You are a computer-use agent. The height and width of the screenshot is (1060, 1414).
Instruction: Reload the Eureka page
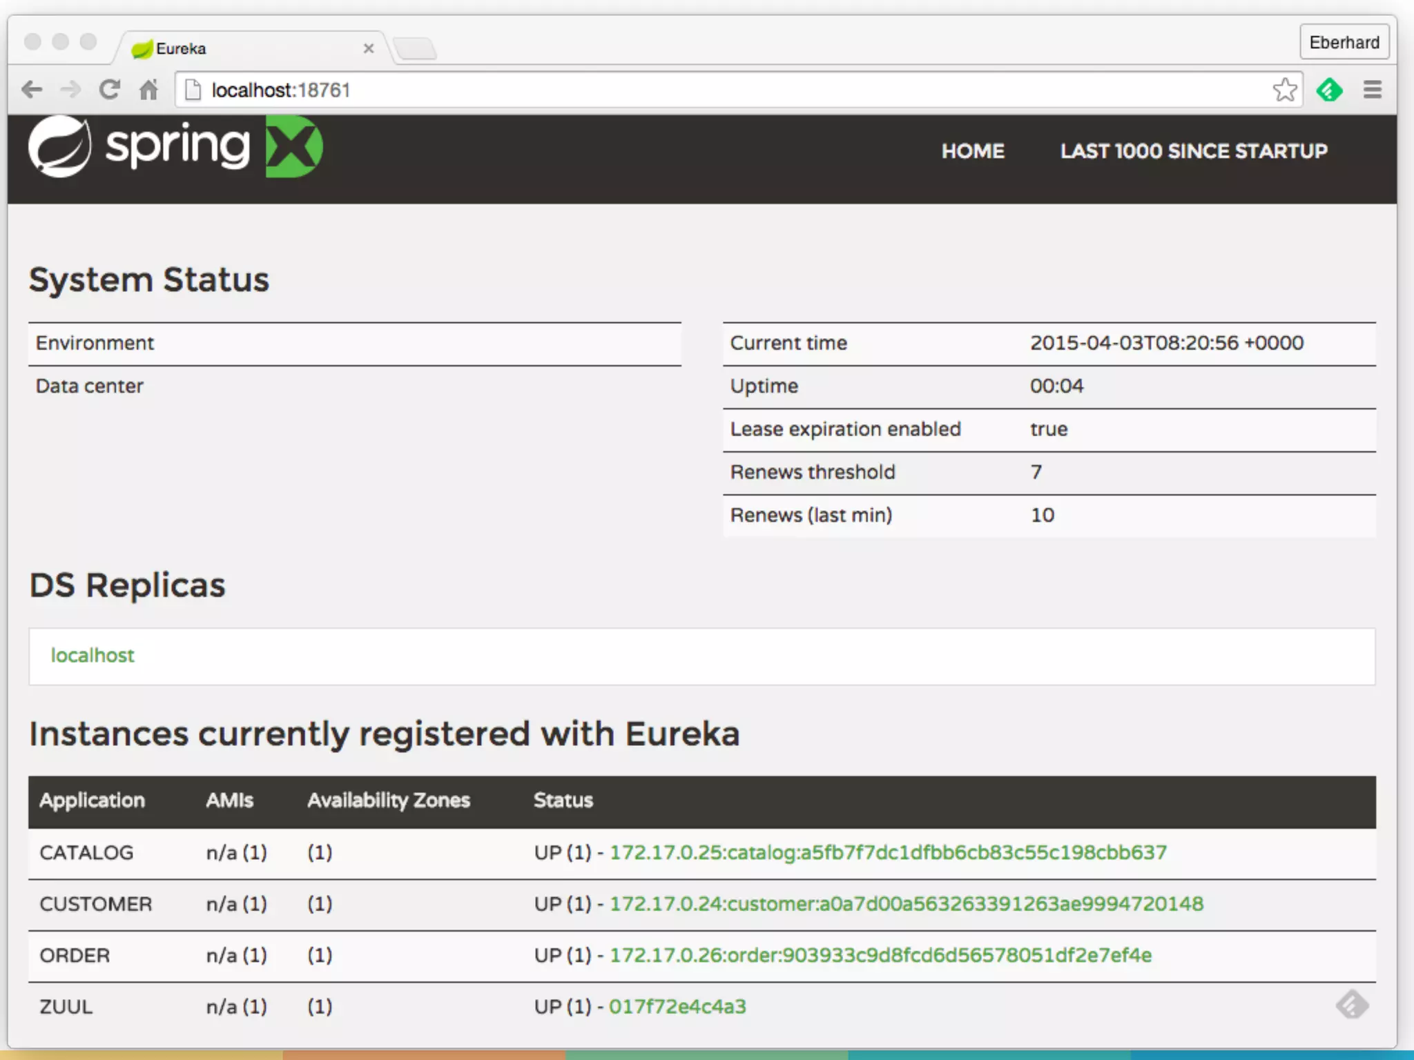coord(109,90)
